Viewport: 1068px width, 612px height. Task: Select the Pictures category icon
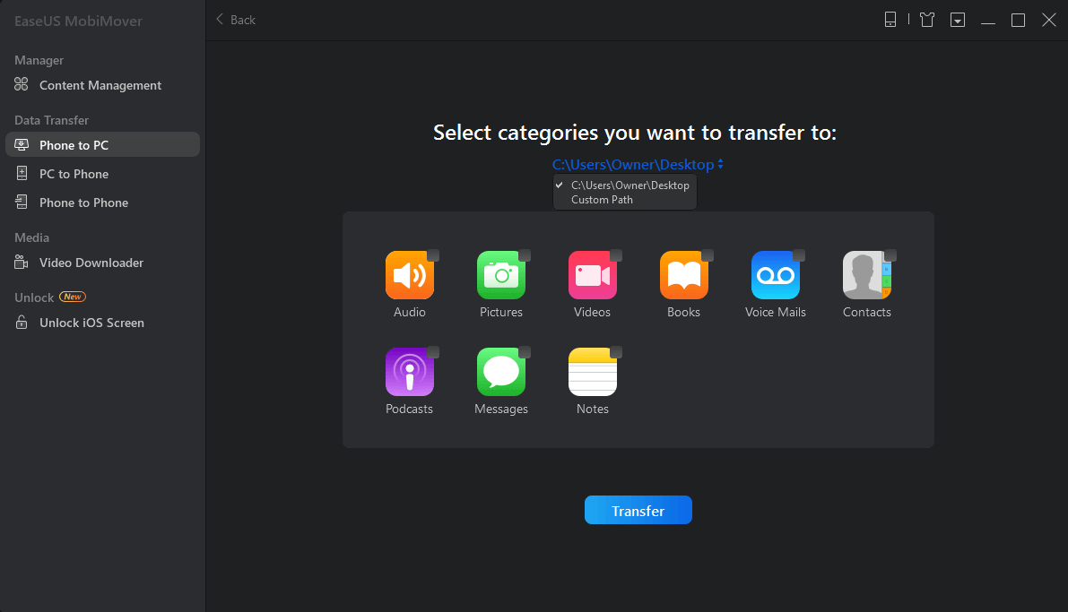pyautogui.click(x=500, y=275)
